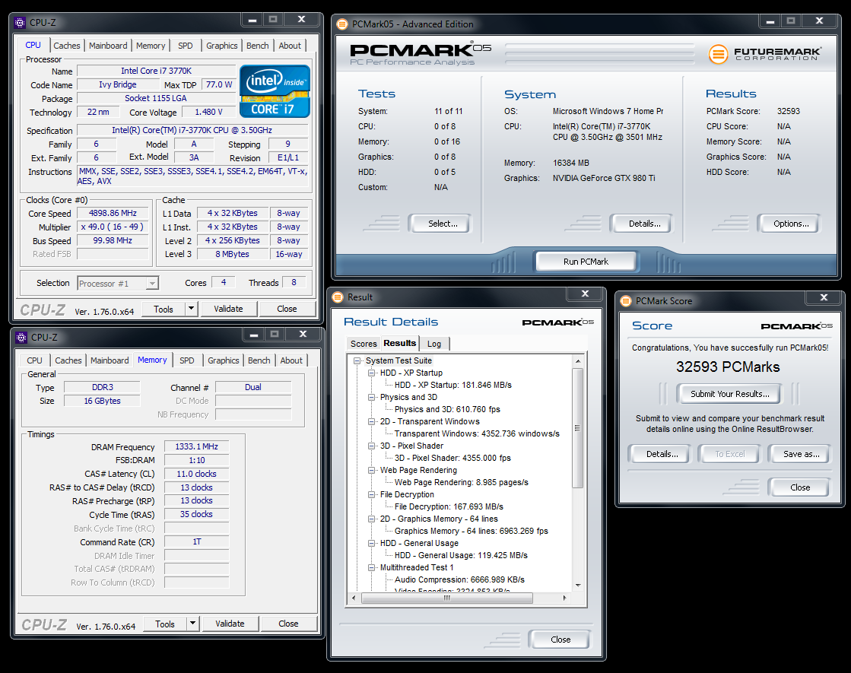This screenshot has height=673, width=851.
Task: Open Tools dropdown arrow in CPU window
Action: (191, 309)
